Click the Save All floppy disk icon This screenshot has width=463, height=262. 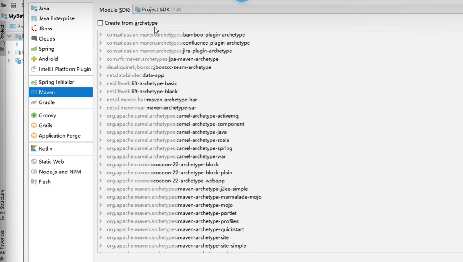(13, 5)
